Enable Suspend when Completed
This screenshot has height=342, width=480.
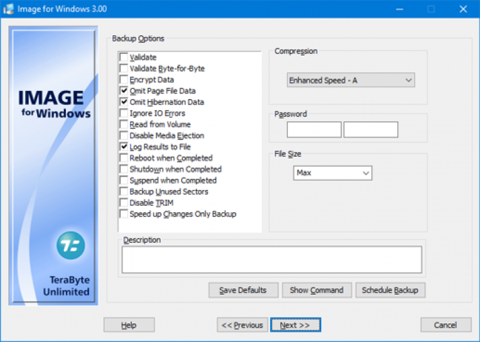click(124, 180)
